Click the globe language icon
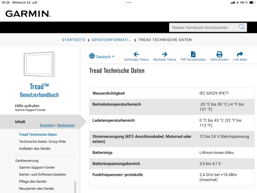Screen dimensions: 257x193 pos(92,56)
